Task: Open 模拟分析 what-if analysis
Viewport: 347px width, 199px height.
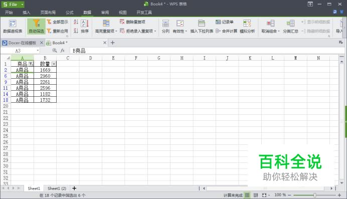Action: coord(247,26)
